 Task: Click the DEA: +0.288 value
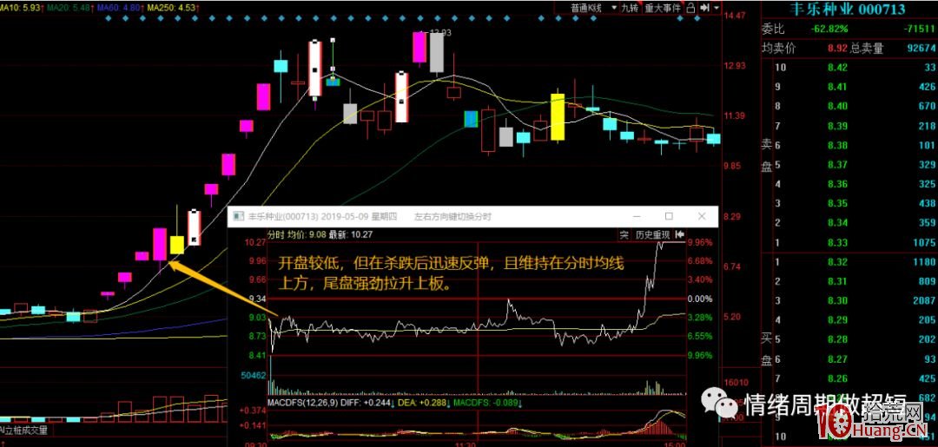(422, 404)
